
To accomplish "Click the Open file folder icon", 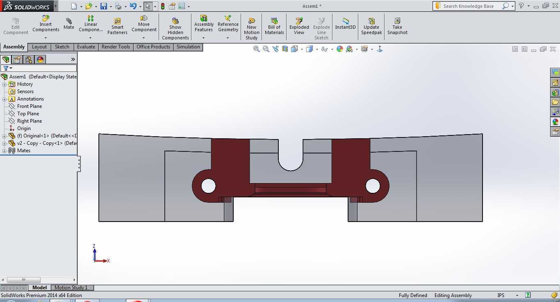I will (88, 6).
